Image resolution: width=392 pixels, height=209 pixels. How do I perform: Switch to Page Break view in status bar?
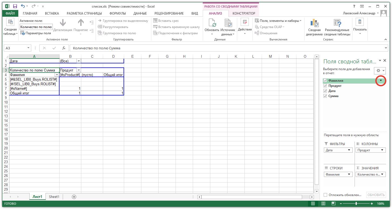333,204
